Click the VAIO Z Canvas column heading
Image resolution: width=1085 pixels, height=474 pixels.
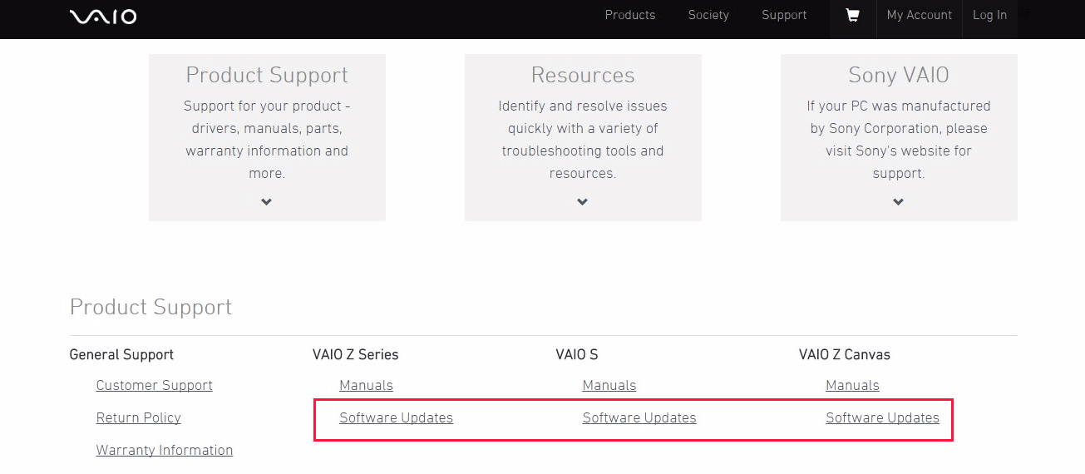(845, 354)
